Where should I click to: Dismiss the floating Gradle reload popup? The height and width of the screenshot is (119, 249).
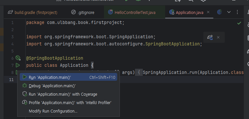pyautogui.click(x=218, y=37)
